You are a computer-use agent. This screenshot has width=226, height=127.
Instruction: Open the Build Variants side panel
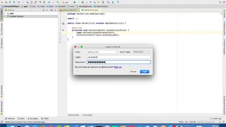1,108
